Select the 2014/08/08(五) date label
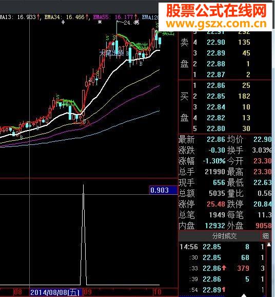275x297 pixels. [56, 292]
